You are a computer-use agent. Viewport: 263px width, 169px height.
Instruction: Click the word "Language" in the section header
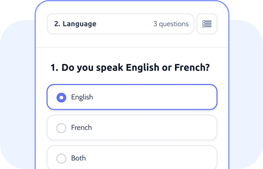click(x=80, y=24)
